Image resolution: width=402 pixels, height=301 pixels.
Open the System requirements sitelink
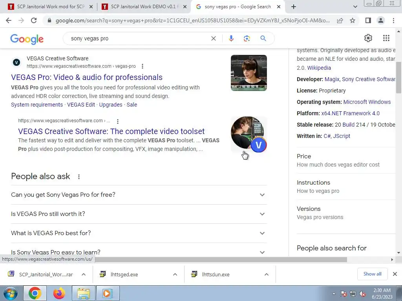pyautogui.click(x=37, y=105)
